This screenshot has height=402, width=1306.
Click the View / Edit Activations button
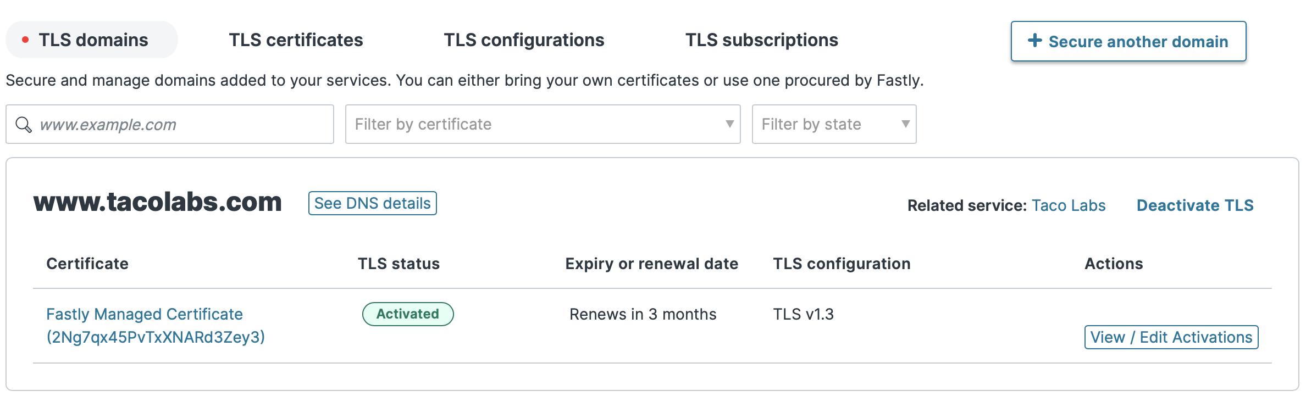[1171, 337]
